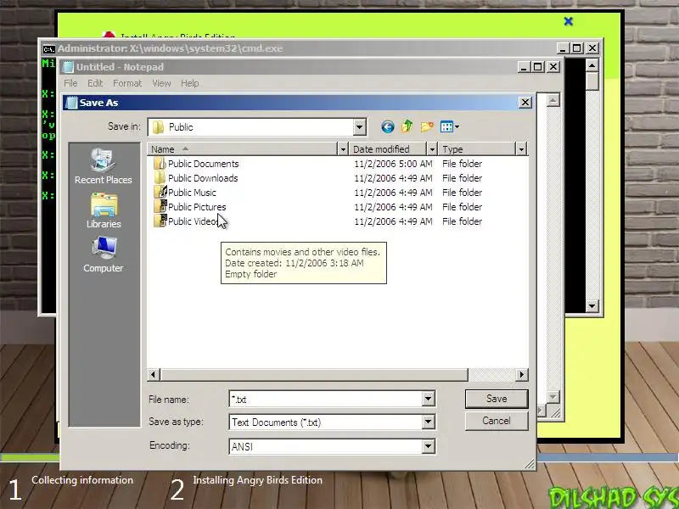The height and width of the screenshot is (509, 679).
Task: Expand the Encoding dropdown
Action: (x=428, y=446)
